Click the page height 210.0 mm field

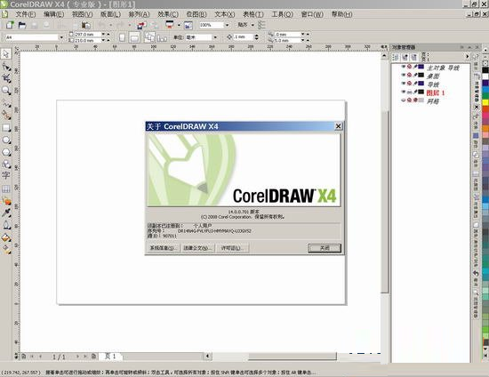(x=87, y=40)
